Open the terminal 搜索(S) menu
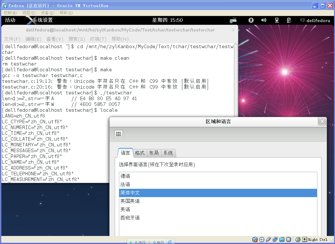The width and height of the screenshot is (335, 244). click(77, 39)
